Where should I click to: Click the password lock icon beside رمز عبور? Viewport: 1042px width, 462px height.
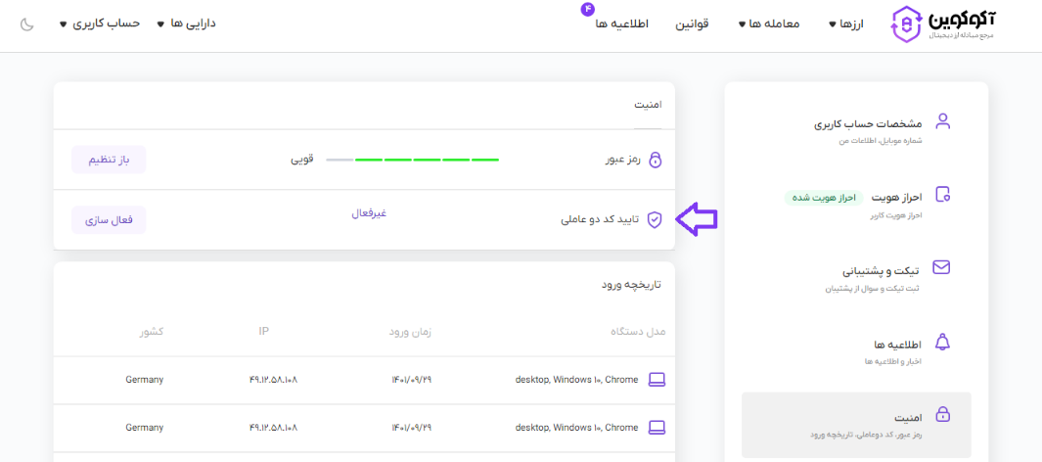click(x=656, y=159)
